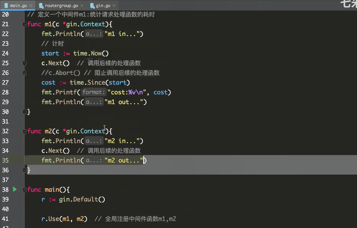
Task: Place cursor on time.Now() call
Action: (x=91, y=53)
